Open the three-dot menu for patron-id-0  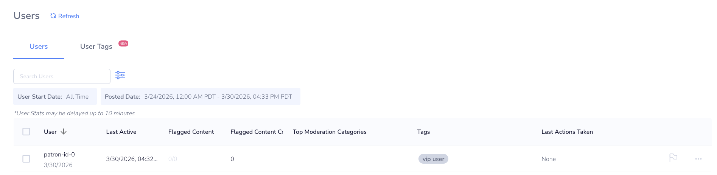[698, 159]
